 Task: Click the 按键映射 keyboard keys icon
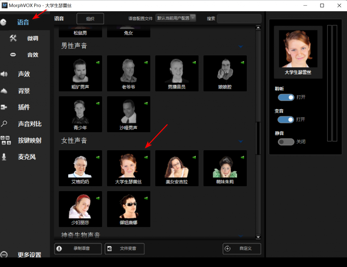[6, 140]
